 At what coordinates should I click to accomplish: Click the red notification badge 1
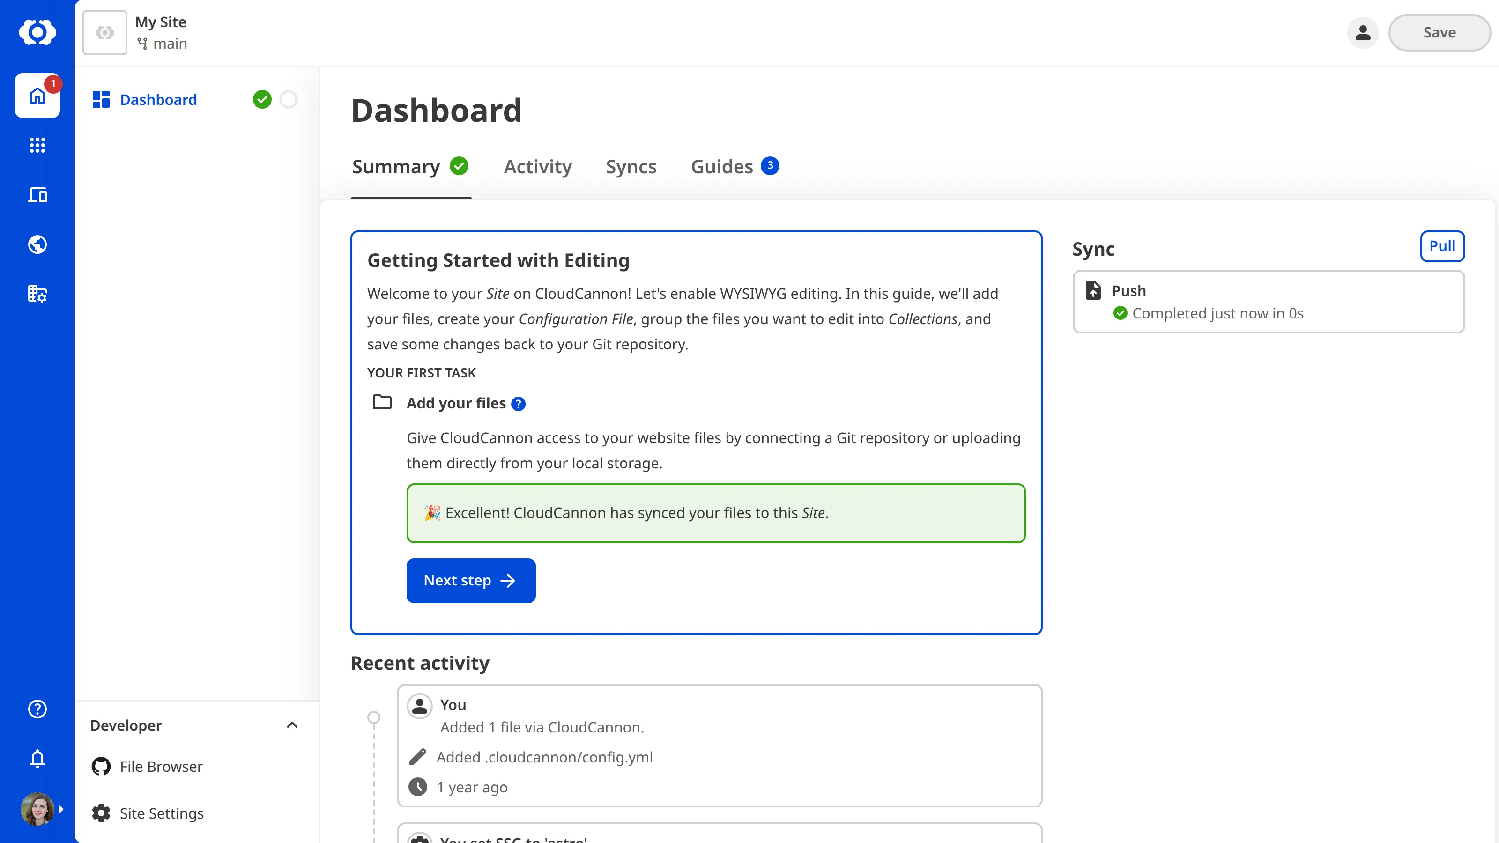53,84
